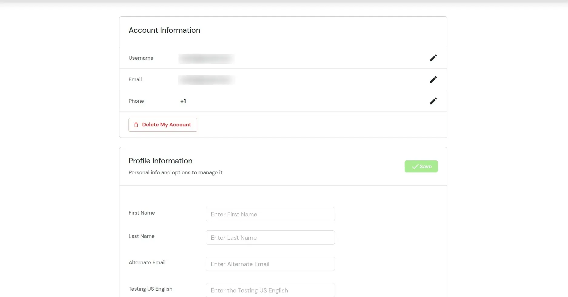
Task: Focus the Enter Last Name field
Action: (270, 238)
